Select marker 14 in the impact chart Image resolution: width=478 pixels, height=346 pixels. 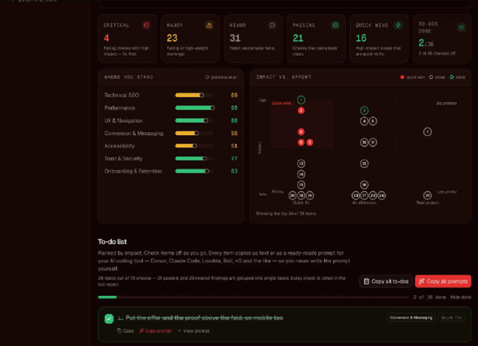click(301, 174)
